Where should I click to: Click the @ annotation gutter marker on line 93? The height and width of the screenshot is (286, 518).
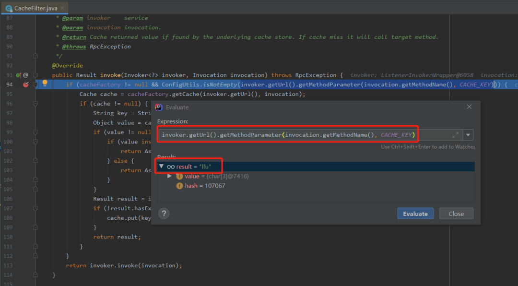tap(26, 75)
